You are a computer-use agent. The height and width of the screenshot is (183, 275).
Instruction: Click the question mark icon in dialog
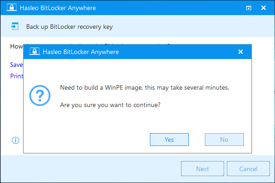(40, 96)
